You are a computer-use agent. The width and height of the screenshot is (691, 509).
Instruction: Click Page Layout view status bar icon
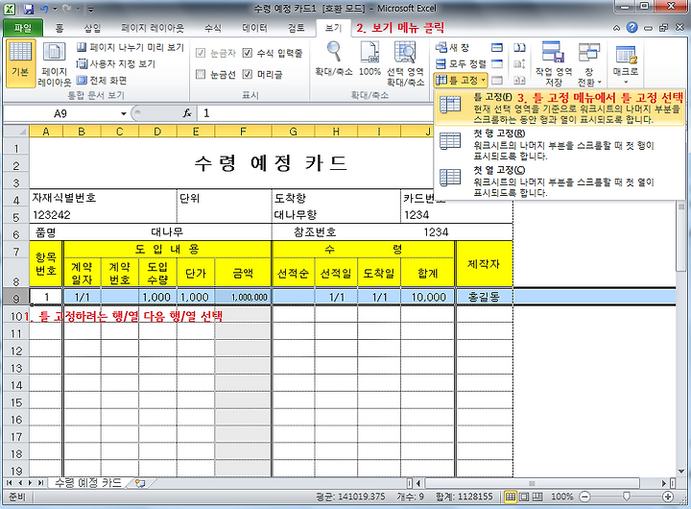[524, 497]
